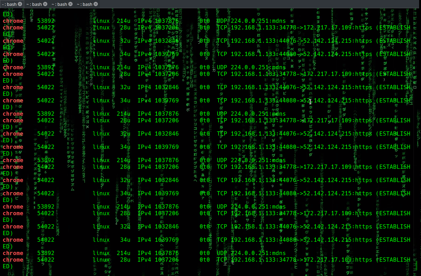Viewport: 421px width, 276px height.
Task: Close the second bash tab via its X icon
Action: tap(45, 4)
